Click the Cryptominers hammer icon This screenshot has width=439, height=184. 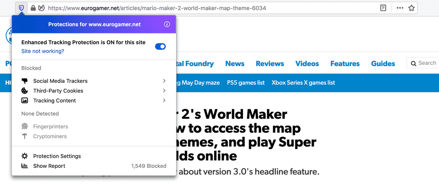click(x=24, y=136)
